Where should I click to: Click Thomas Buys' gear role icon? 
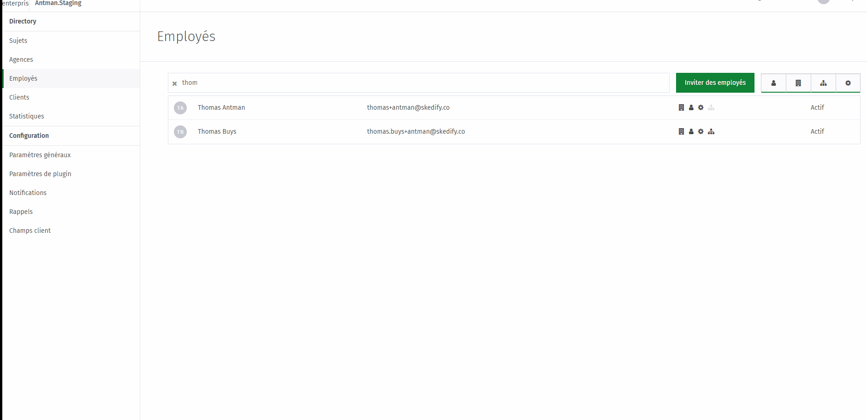coord(701,131)
